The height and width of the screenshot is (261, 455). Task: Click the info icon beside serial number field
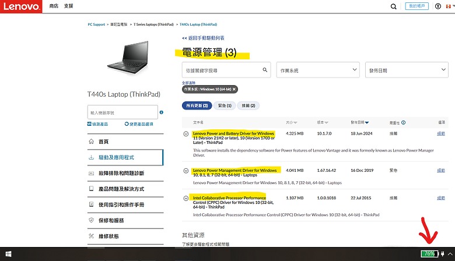(162, 112)
